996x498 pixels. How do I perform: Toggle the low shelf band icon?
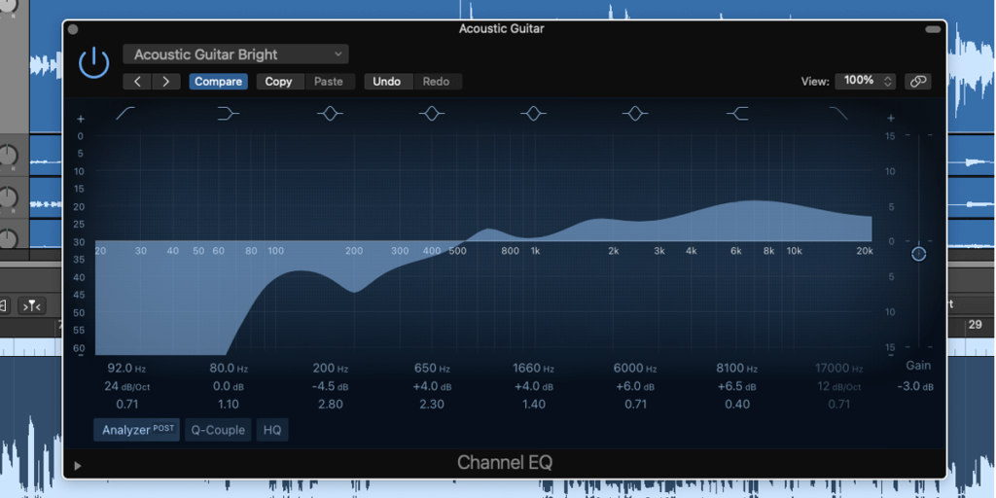pyautogui.click(x=228, y=114)
